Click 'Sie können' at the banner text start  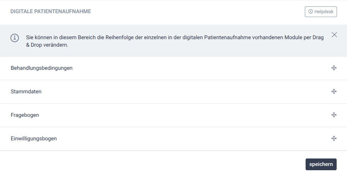click(x=39, y=37)
